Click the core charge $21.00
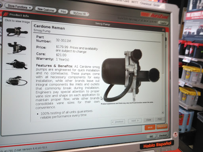Viewport: 203px width, 152px height. pyautogui.click(x=61, y=55)
